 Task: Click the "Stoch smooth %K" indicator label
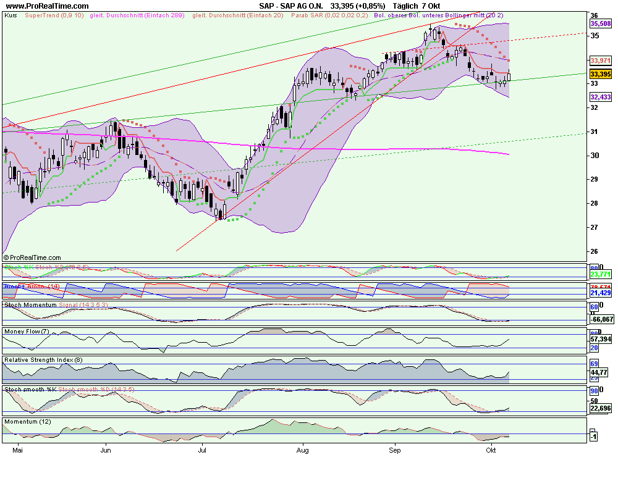[x=30, y=389]
